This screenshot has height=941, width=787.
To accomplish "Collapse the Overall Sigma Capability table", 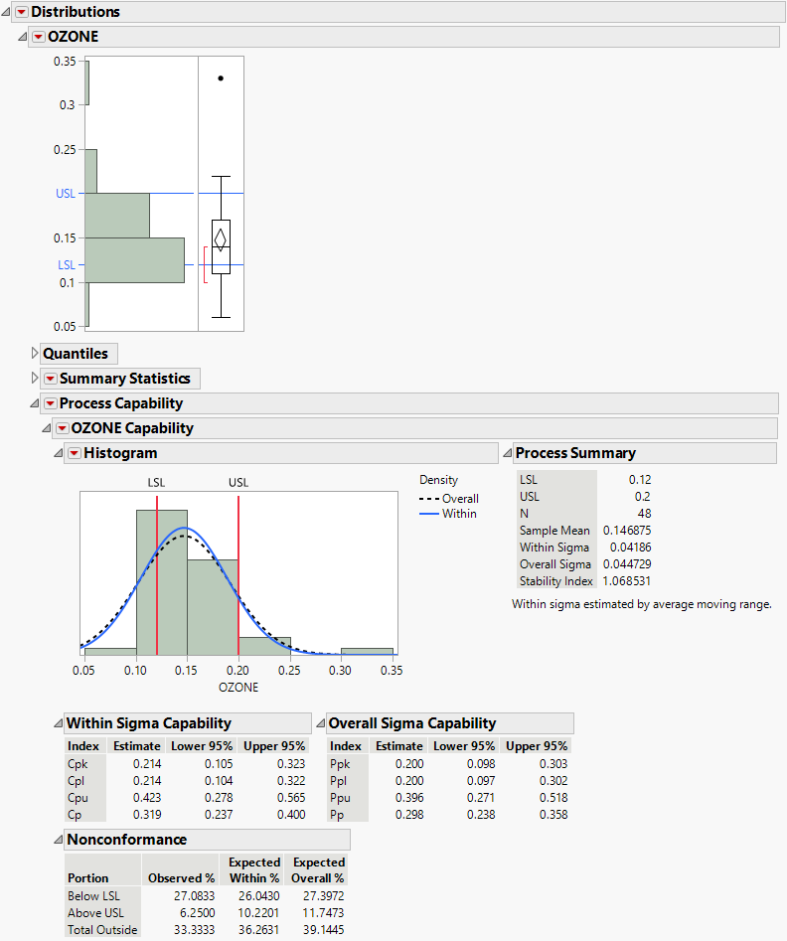I will [x=320, y=722].
